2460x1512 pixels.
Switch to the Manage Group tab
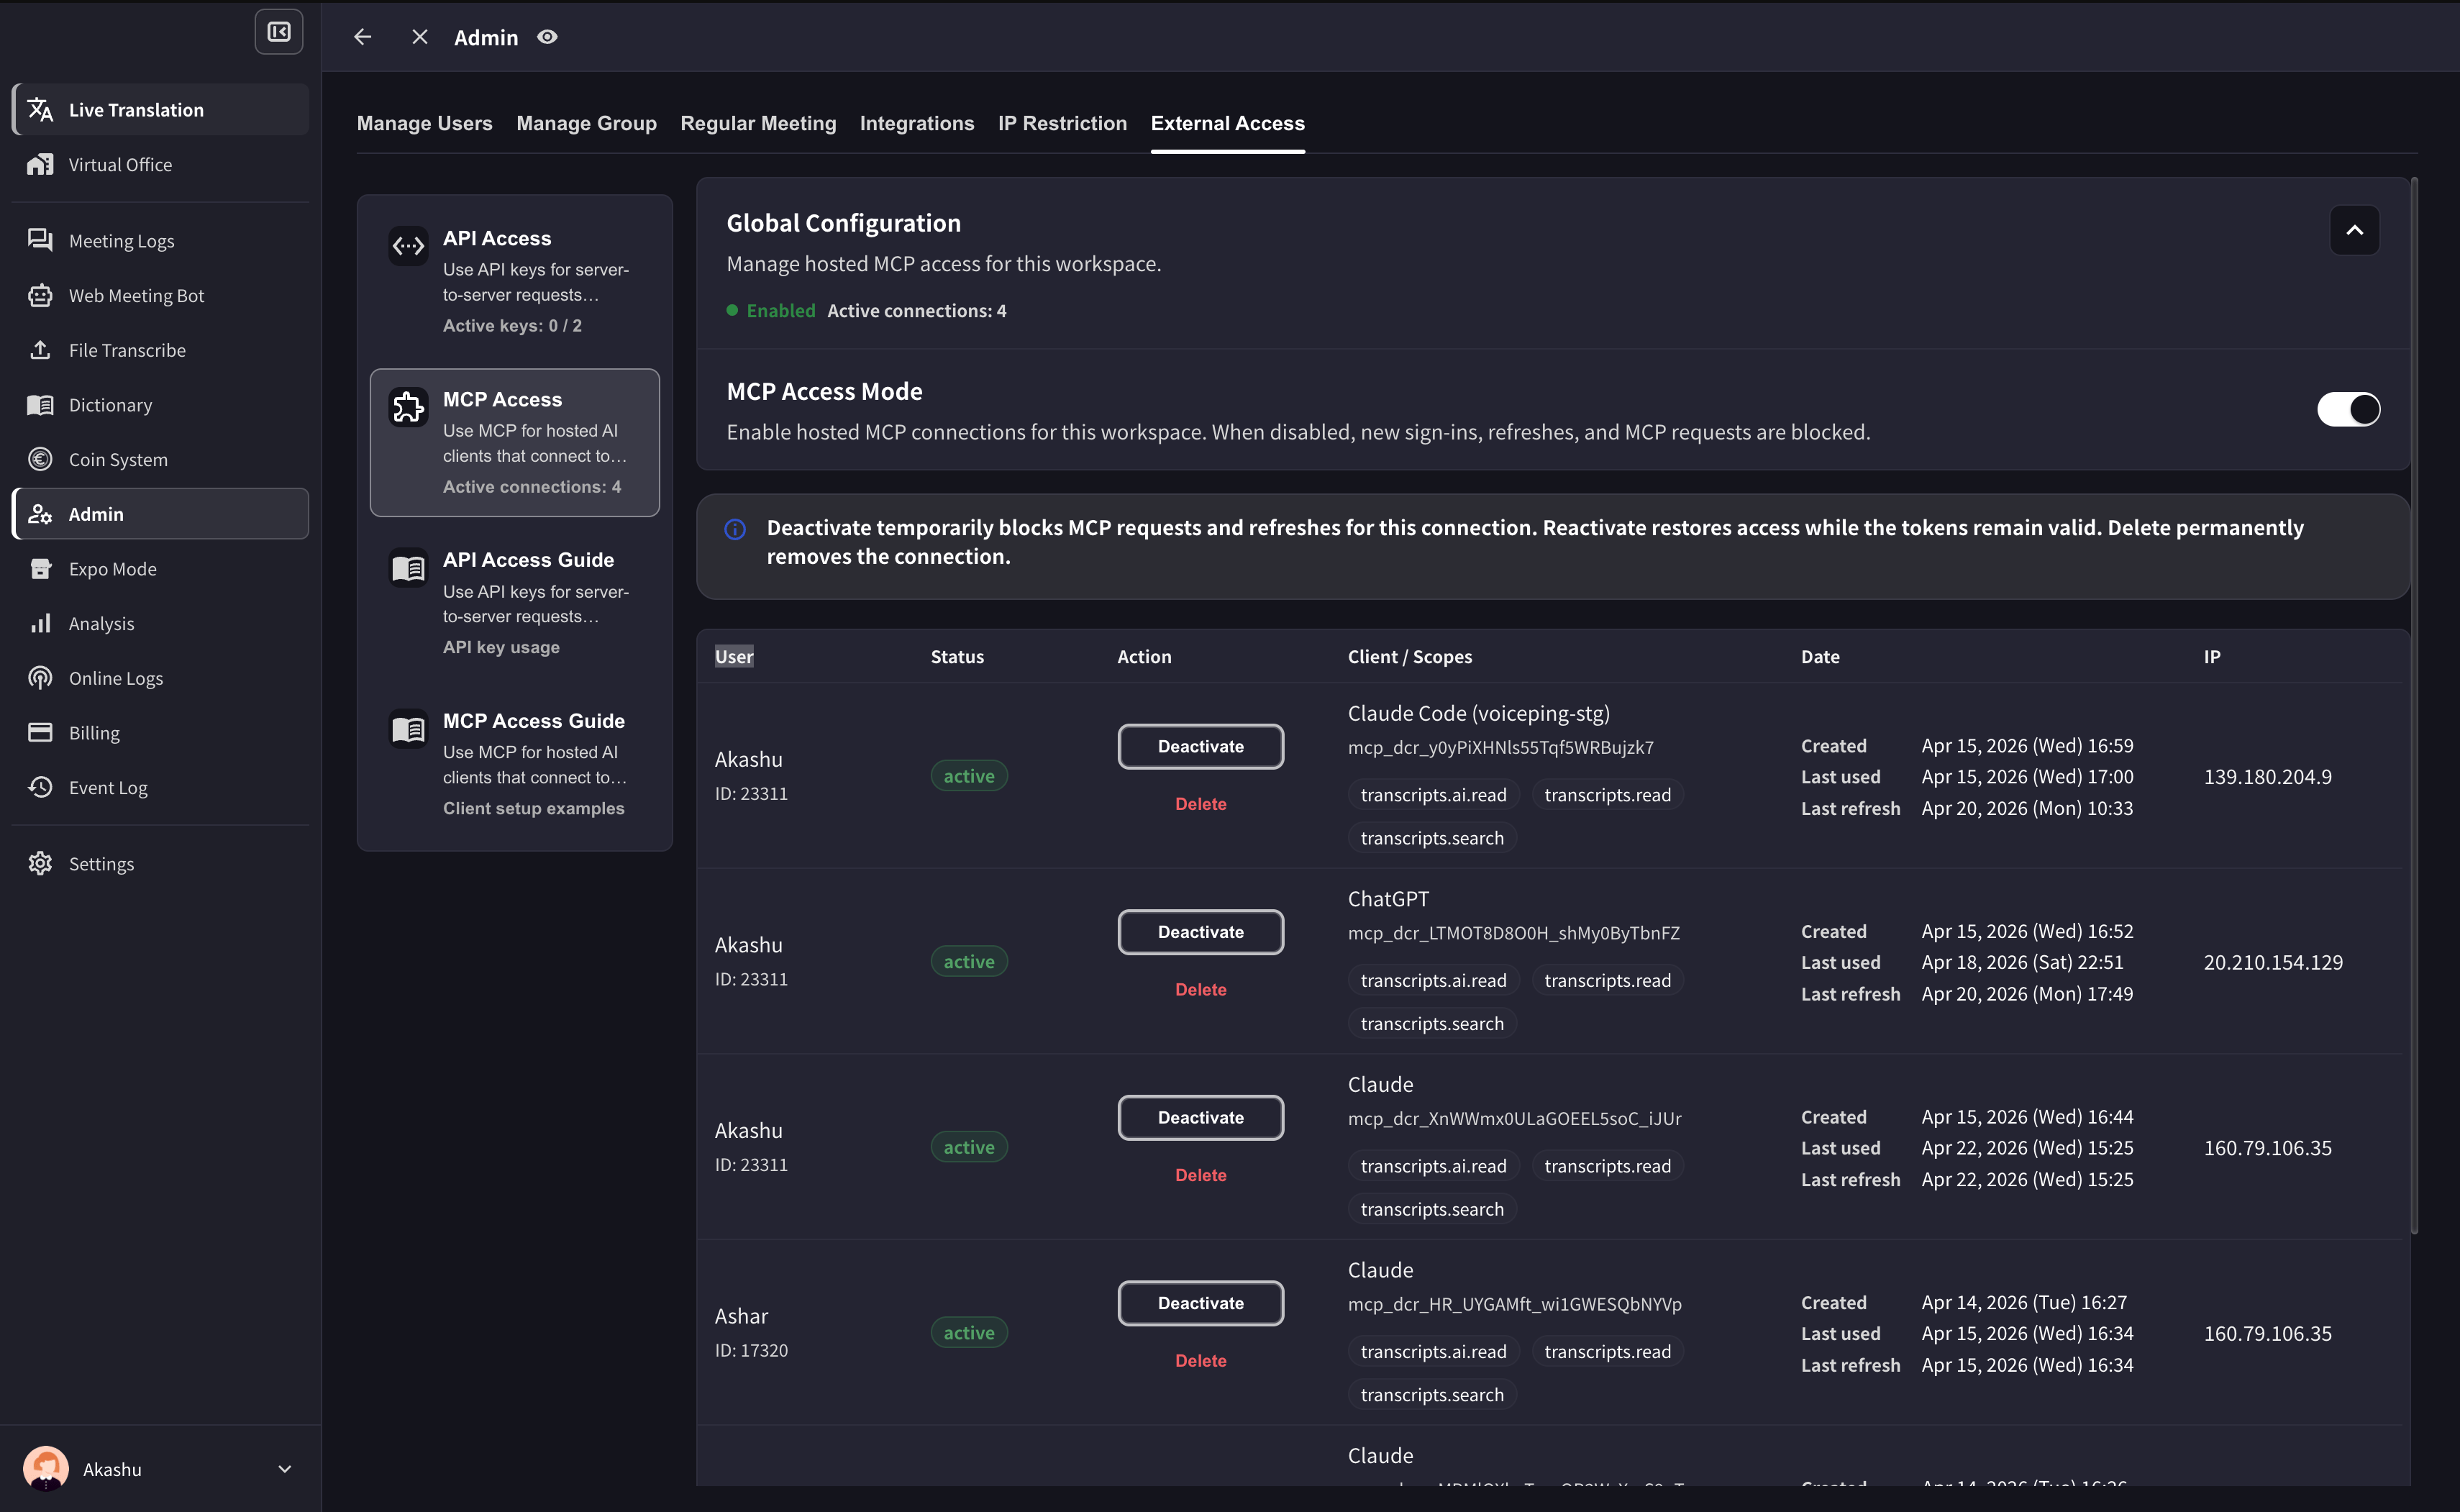tap(587, 123)
